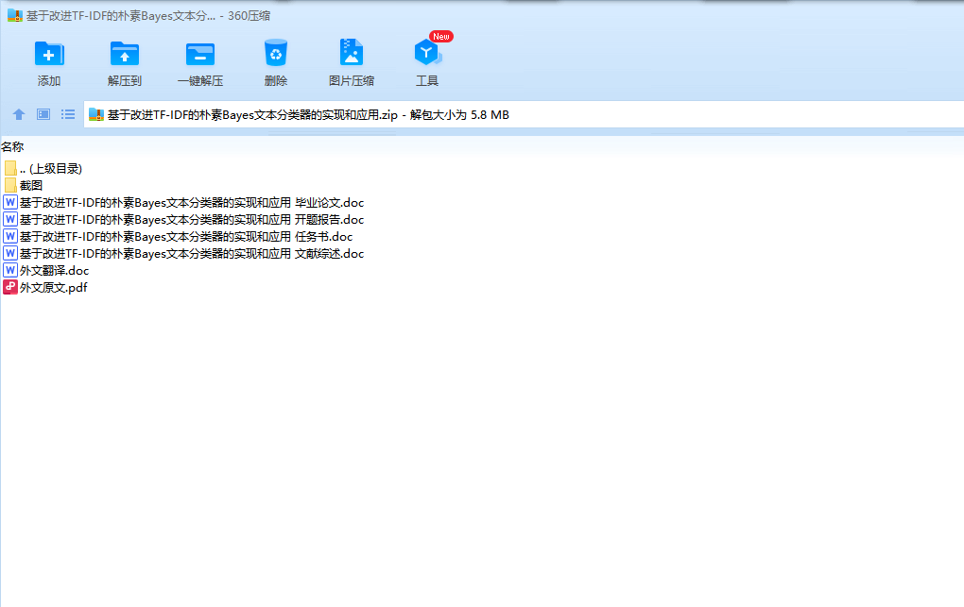Click the Word icon of 文献综述.doc
This screenshot has width=964, height=607.
click(x=9, y=252)
